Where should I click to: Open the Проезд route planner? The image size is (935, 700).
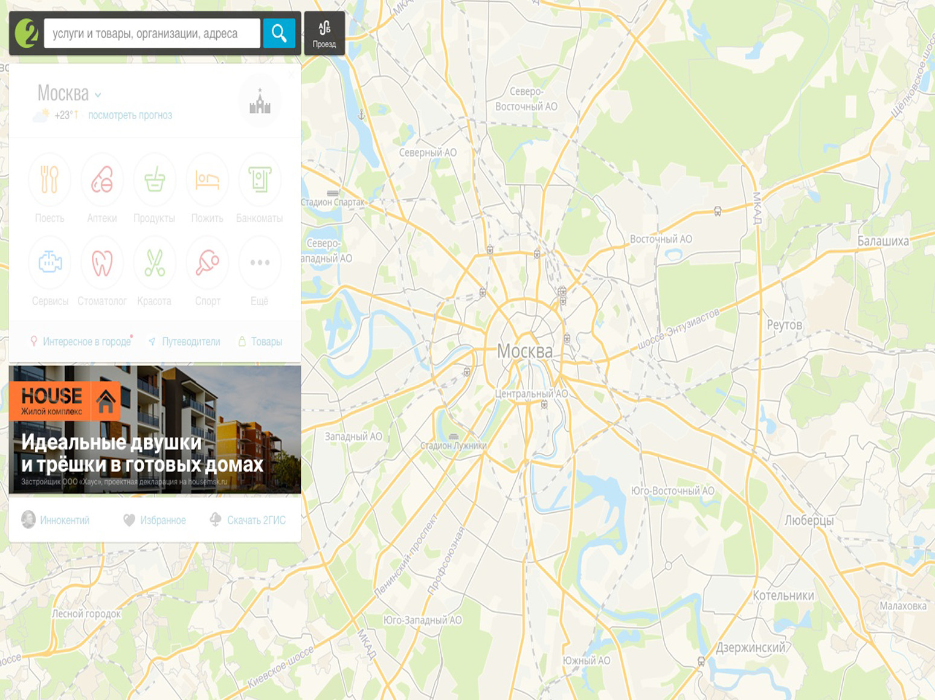click(324, 34)
